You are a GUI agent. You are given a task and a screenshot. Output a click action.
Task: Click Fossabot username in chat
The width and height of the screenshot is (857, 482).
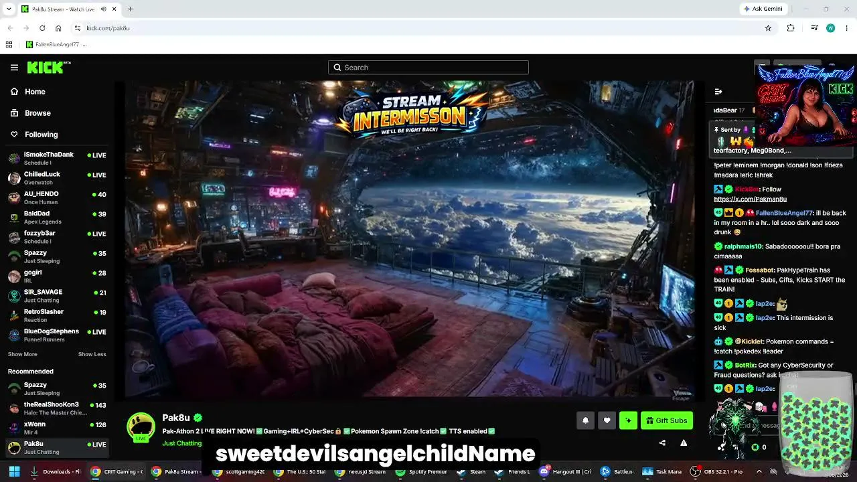(x=759, y=270)
